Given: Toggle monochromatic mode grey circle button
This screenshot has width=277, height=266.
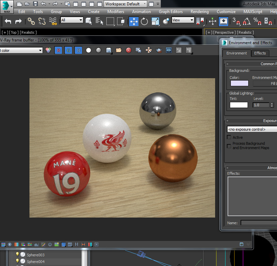Looking at the screenshot, I should click(x=99, y=50).
